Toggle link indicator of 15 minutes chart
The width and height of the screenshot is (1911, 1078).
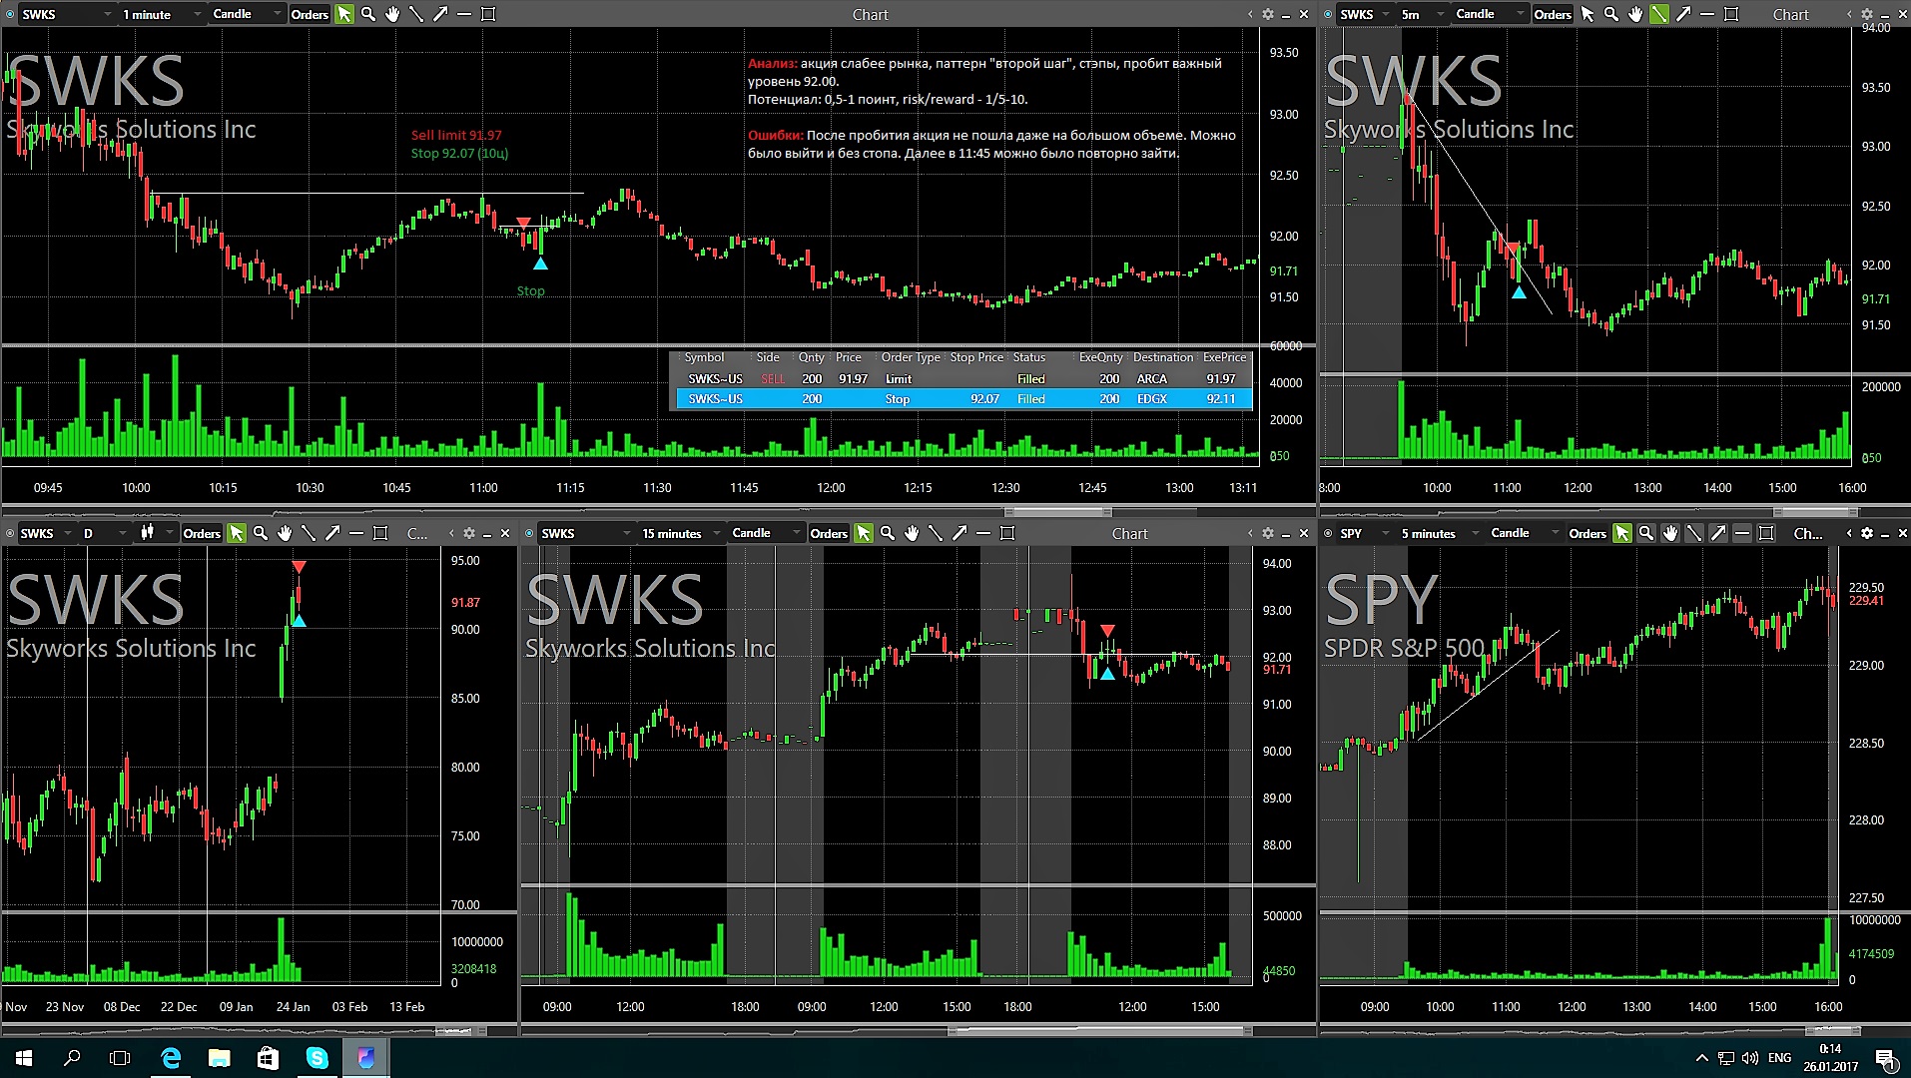pos(529,533)
